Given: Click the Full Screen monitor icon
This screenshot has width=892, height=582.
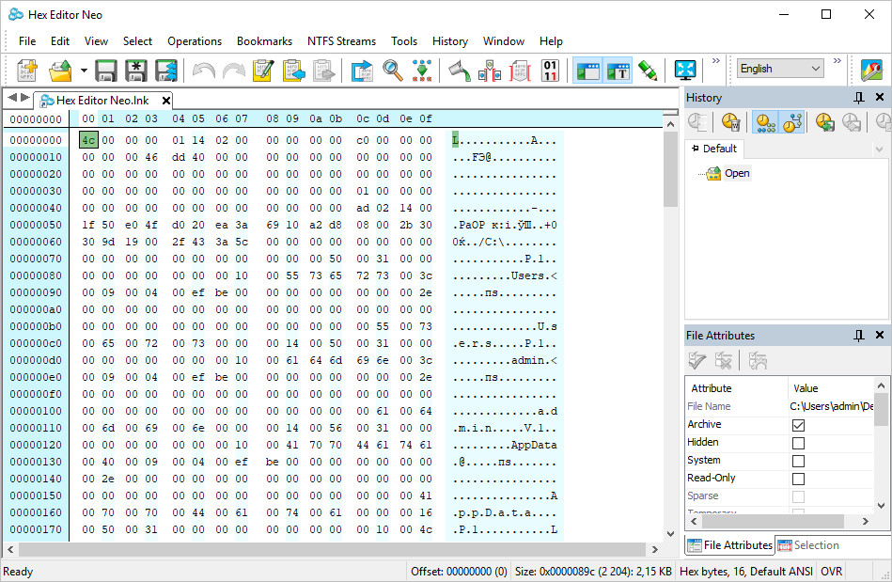Looking at the screenshot, I should click(x=685, y=71).
